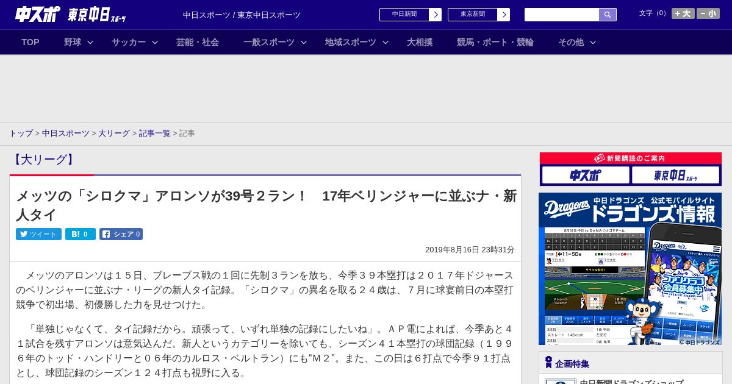Open the 東京新聞 link button
Viewport: 732px width, 384px height.
[x=472, y=15]
